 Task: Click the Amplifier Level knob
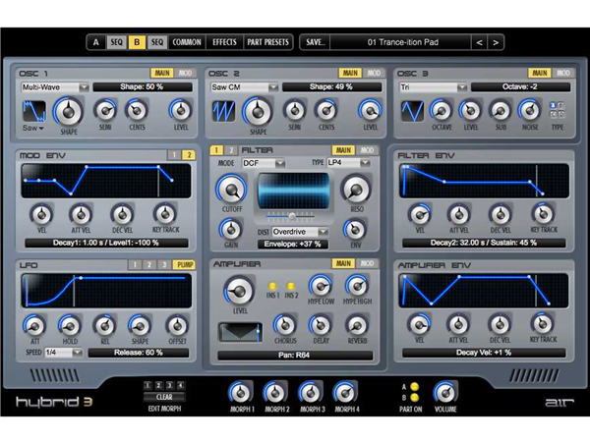click(238, 290)
